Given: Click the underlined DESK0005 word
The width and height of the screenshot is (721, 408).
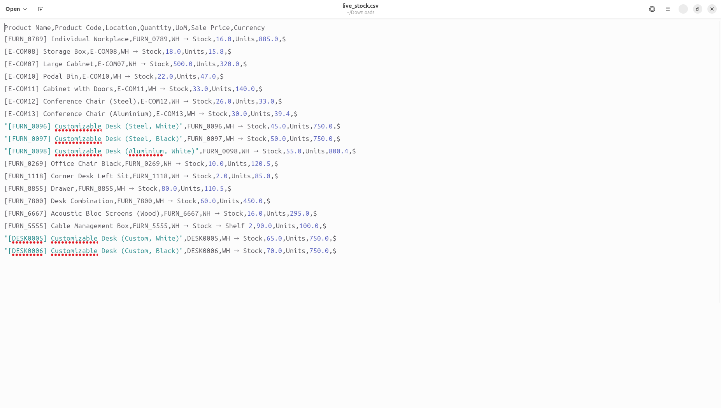Looking at the screenshot, I should tap(28, 238).
